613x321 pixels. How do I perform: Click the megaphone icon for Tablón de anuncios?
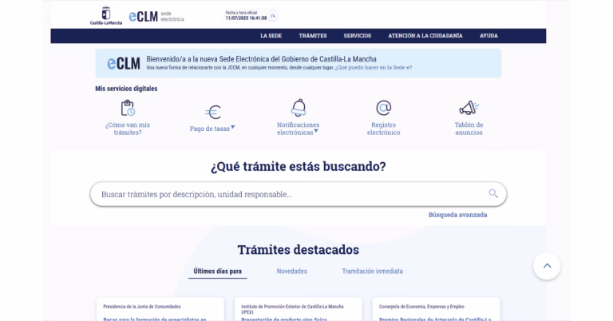(x=469, y=108)
